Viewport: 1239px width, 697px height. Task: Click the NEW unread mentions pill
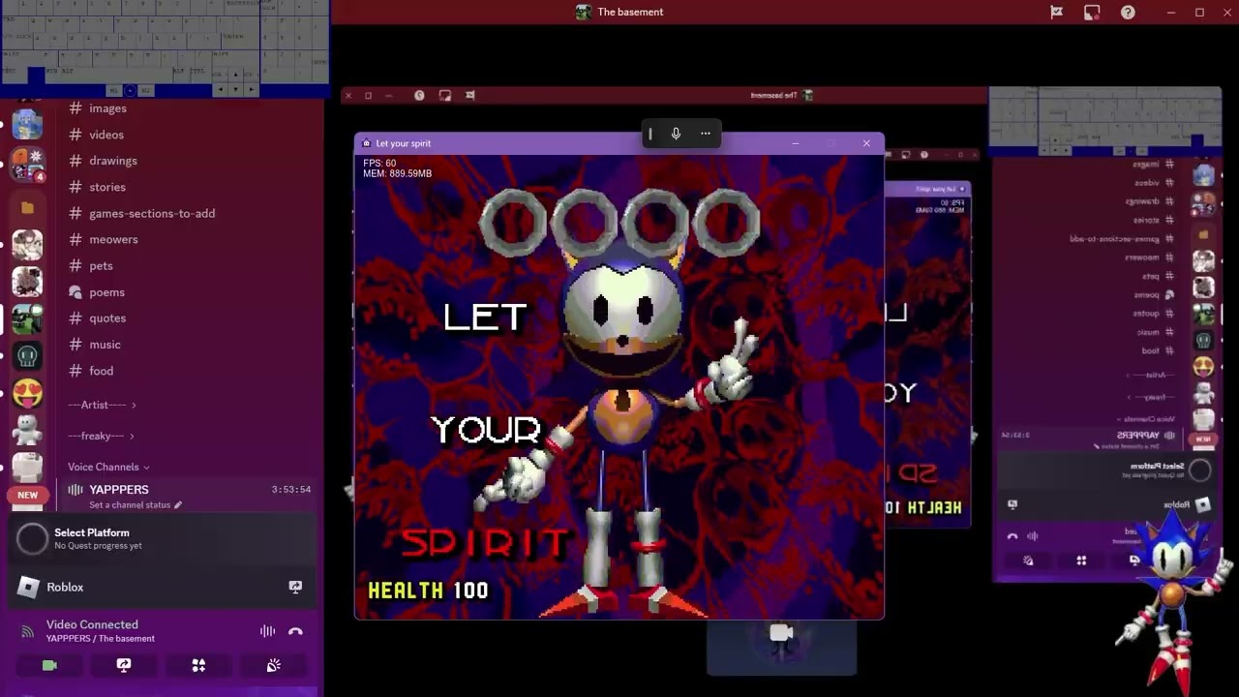click(27, 495)
